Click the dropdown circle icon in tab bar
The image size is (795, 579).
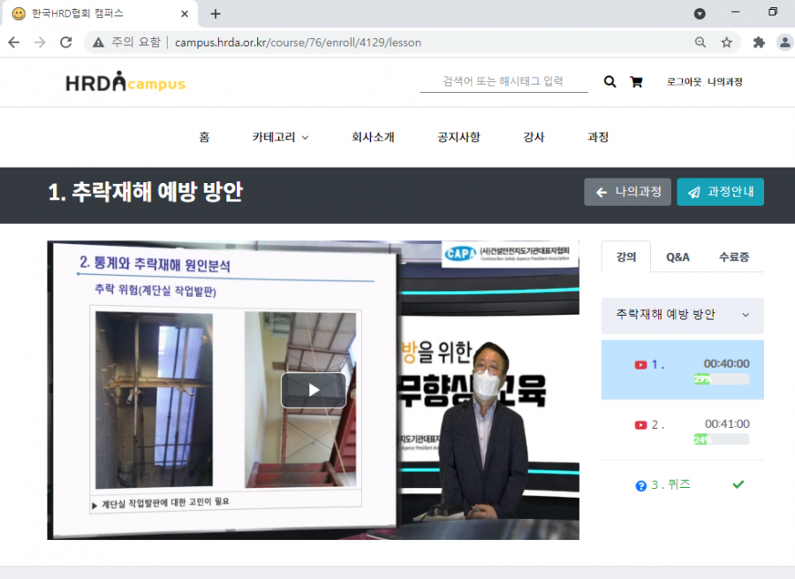(x=700, y=13)
